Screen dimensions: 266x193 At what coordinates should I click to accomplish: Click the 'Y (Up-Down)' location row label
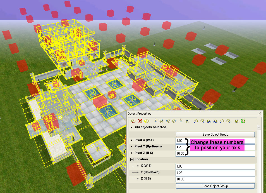pyautogui.click(x=150, y=172)
